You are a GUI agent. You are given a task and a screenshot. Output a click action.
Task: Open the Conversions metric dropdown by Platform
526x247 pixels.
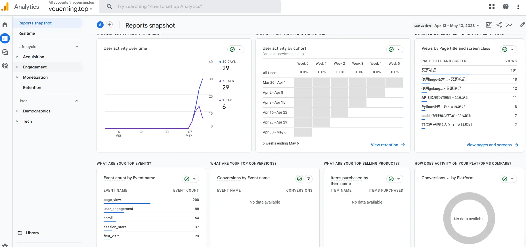435,178
